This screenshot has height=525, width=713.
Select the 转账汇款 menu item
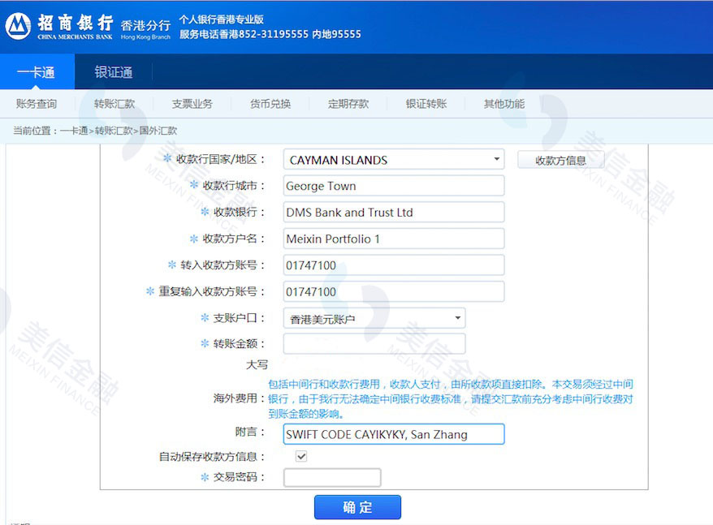[116, 103]
